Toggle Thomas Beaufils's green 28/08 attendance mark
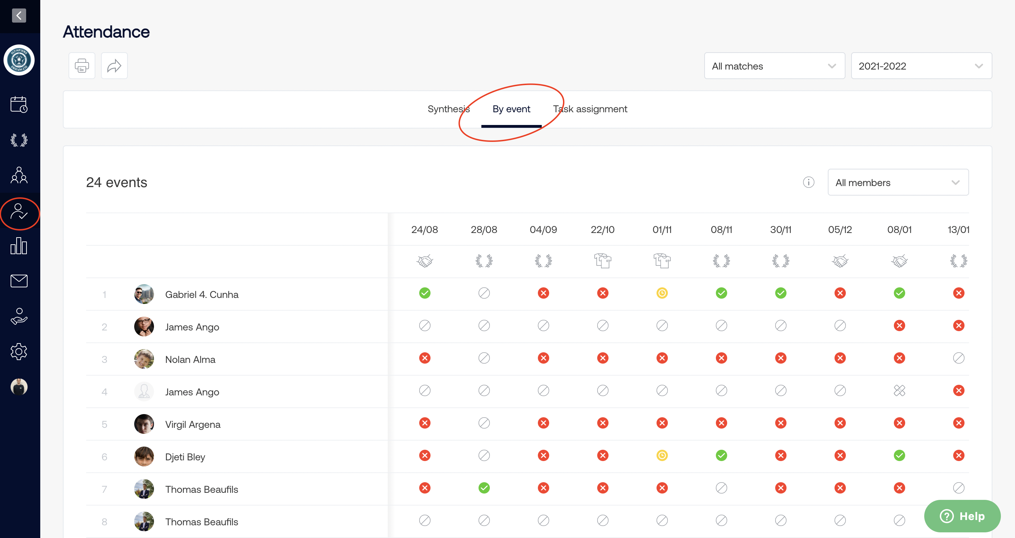This screenshot has width=1015, height=538. click(x=484, y=488)
